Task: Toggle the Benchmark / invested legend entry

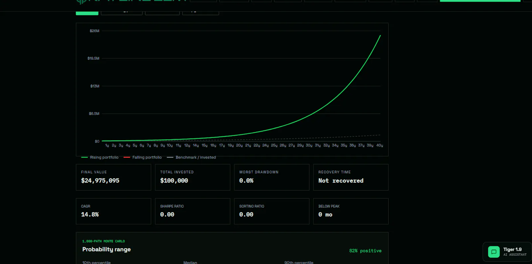Action: click(192, 158)
